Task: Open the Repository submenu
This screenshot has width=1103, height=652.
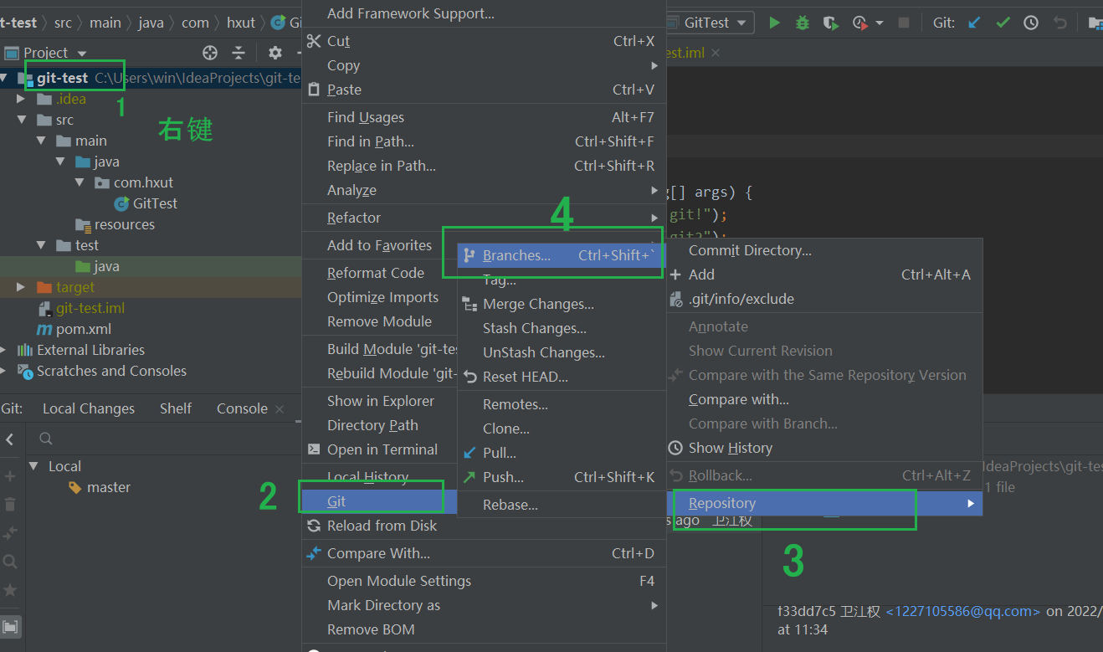Action: [823, 503]
